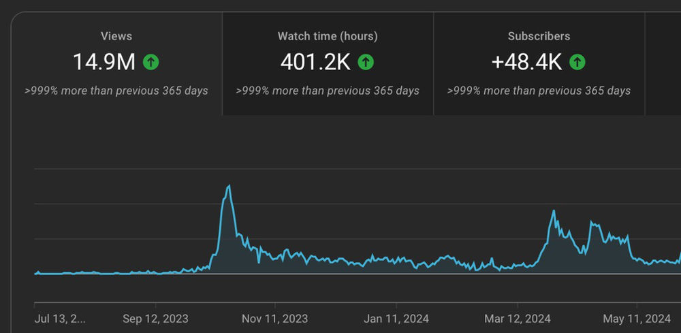Click the green up arrow beside 401.2K
The image size is (681, 333).
(x=366, y=62)
